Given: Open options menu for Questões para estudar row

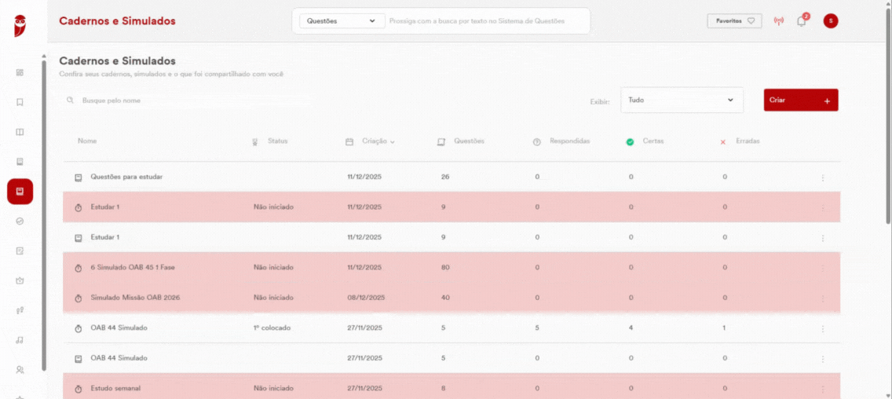Looking at the screenshot, I should (823, 178).
